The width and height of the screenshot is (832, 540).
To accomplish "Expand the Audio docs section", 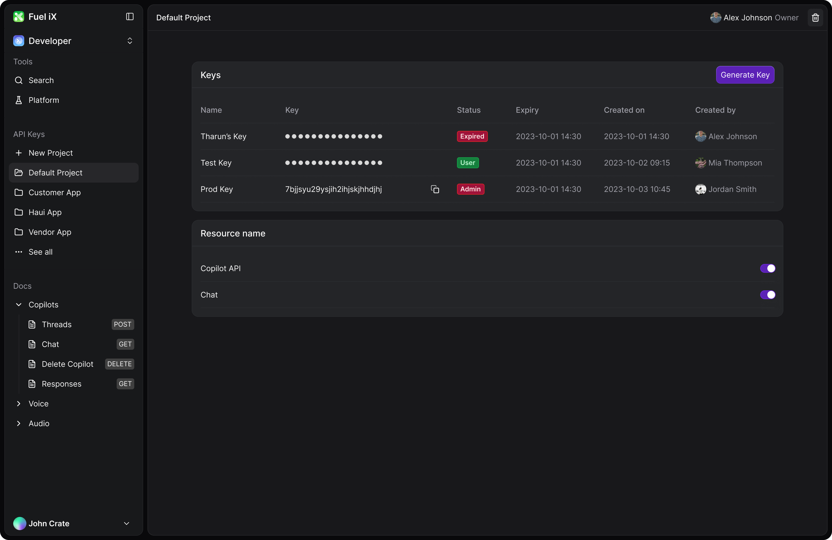I will tap(18, 424).
